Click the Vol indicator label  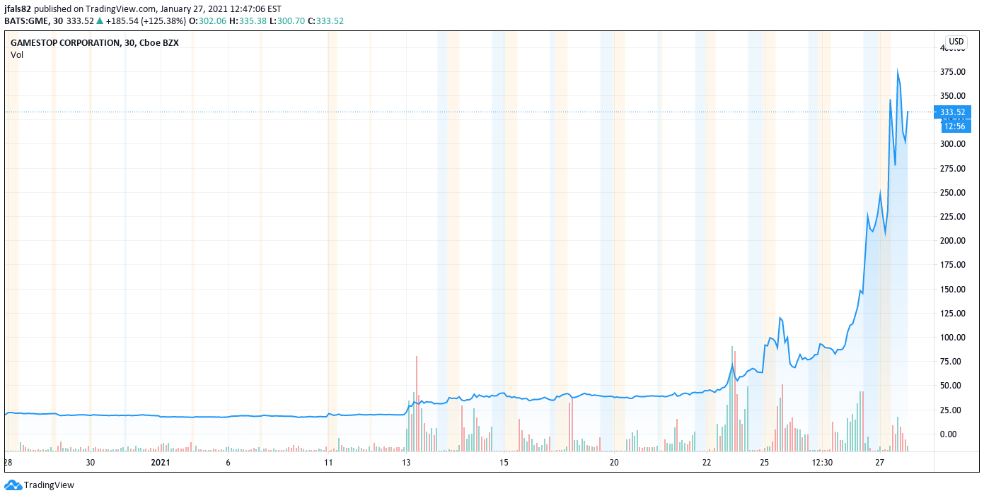click(17, 54)
